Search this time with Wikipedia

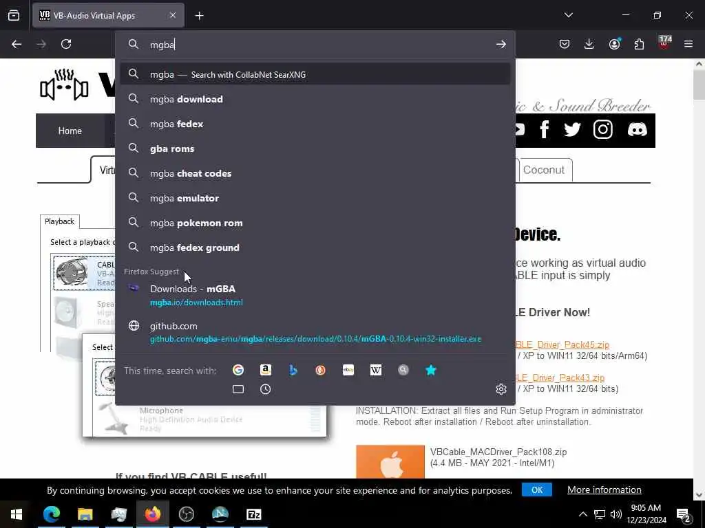[375, 370]
